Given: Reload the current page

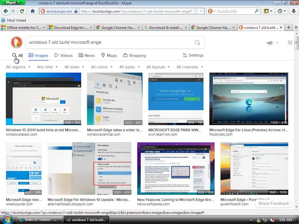Looking at the screenshot, I should (x=22, y=11).
